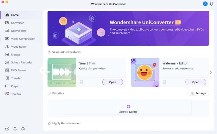Click the Merger icon in sidebar
Screen dimensions: 217x134
[x=7, y=55]
